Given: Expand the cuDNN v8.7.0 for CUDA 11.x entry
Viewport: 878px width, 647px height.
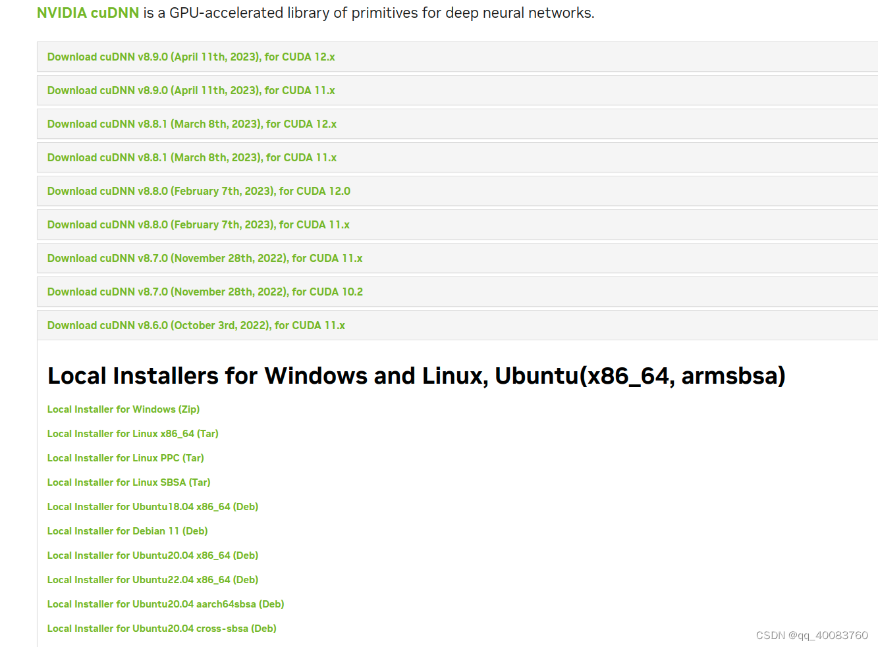Looking at the screenshot, I should (204, 258).
